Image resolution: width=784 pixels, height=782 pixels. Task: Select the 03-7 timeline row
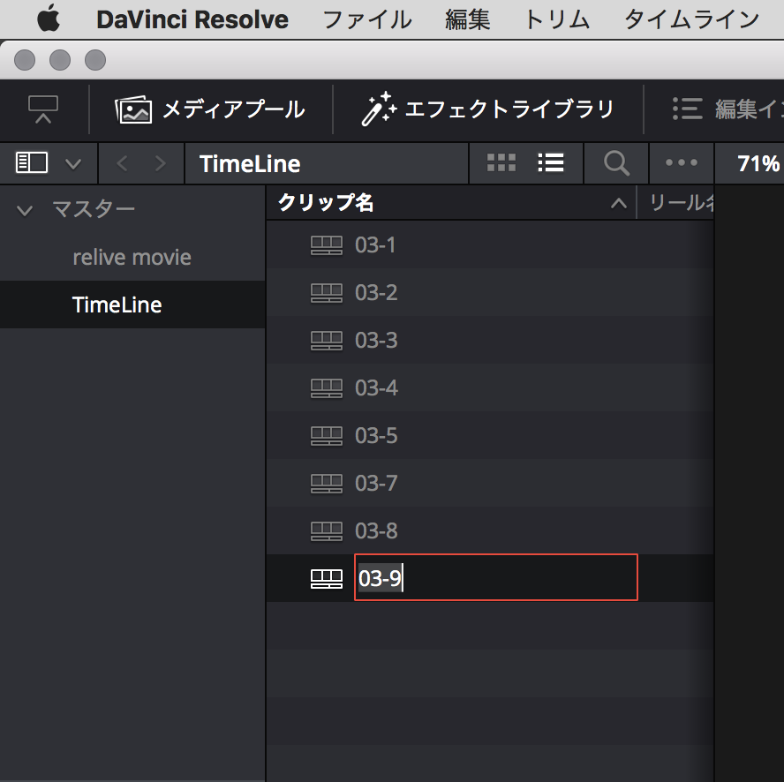pyautogui.click(x=489, y=483)
